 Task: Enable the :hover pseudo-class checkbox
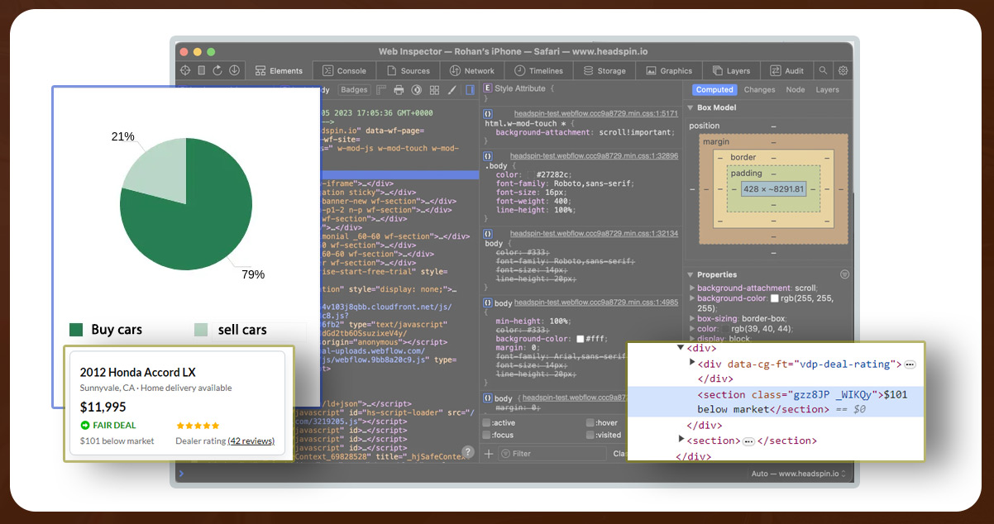click(590, 423)
